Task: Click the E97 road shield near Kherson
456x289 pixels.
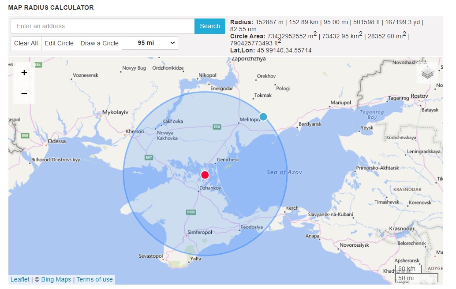Action: 149,157
